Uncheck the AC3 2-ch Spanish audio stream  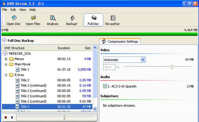point(105,86)
